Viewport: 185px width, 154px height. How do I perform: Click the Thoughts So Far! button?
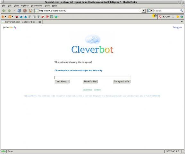[122, 81]
